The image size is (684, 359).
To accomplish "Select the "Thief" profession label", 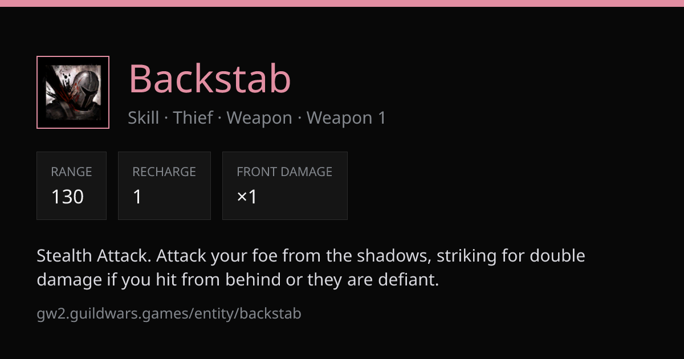I will tap(193, 118).
